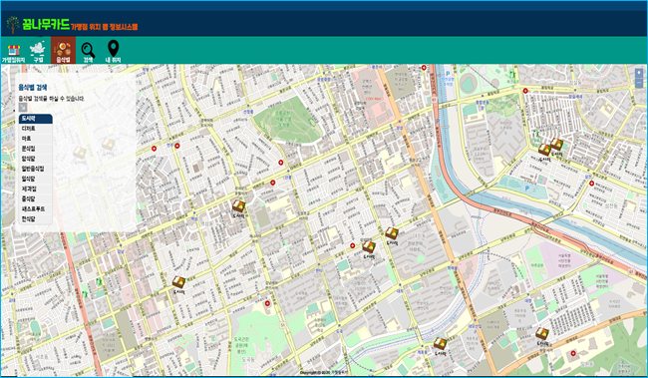Pick the 마트 category
The width and height of the screenshot is (648, 378).
[x=36, y=139]
